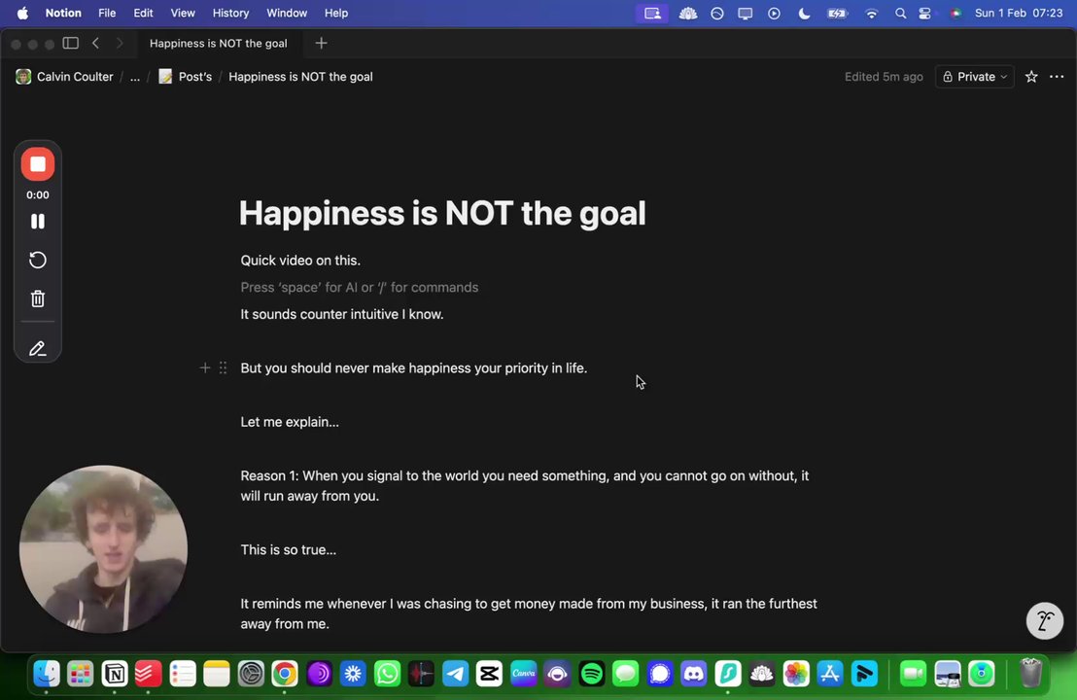Click 'Happiness is NOT the goal' breadcrumb
This screenshot has width=1077, height=700.
pos(301,77)
